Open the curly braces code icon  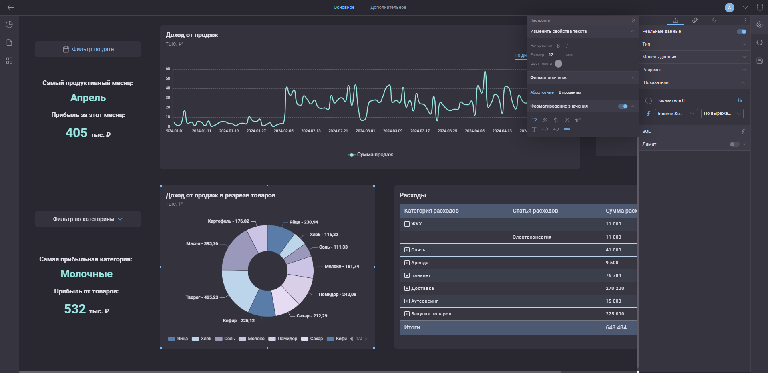coord(760,42)
